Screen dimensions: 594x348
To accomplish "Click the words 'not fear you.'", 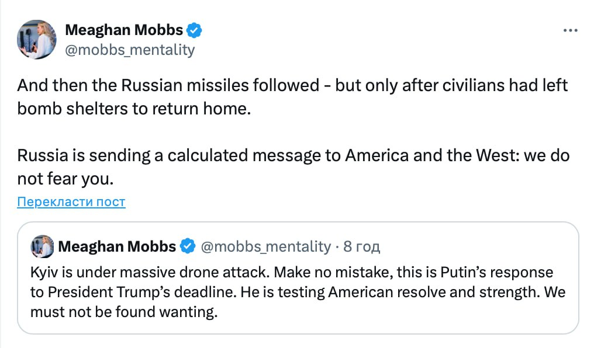I will pos(64,179).
